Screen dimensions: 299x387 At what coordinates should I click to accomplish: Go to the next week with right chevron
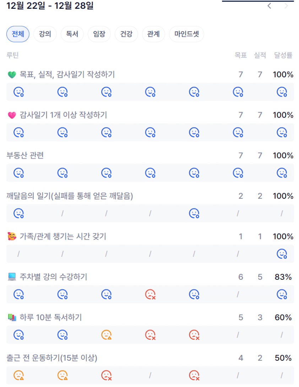[x=286, y=6]
